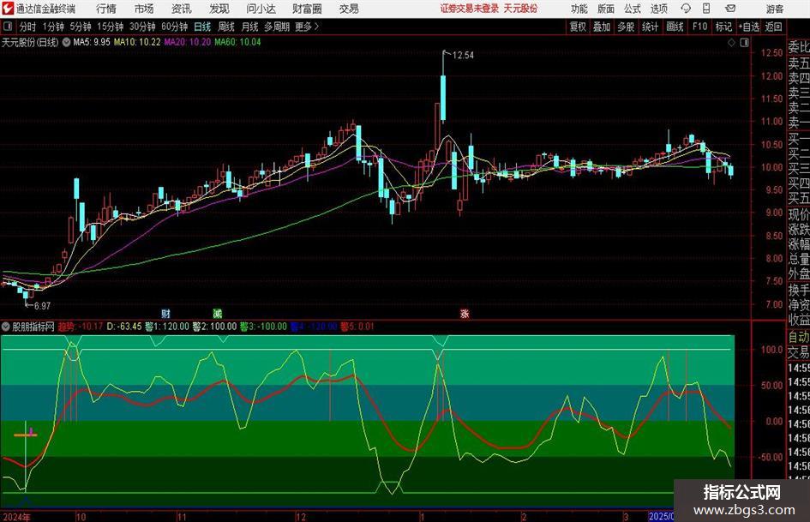Open the 多周期 multi-period view
The image size is (810, 522).
tap(277, 27)
